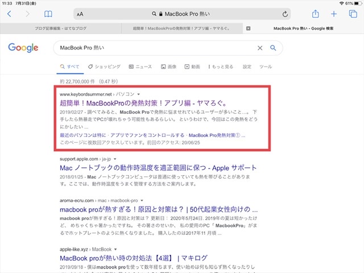Reload the page with the refresh icon
Image resolution: width=364 pixels, height=273 pixels.
[285, 14]
